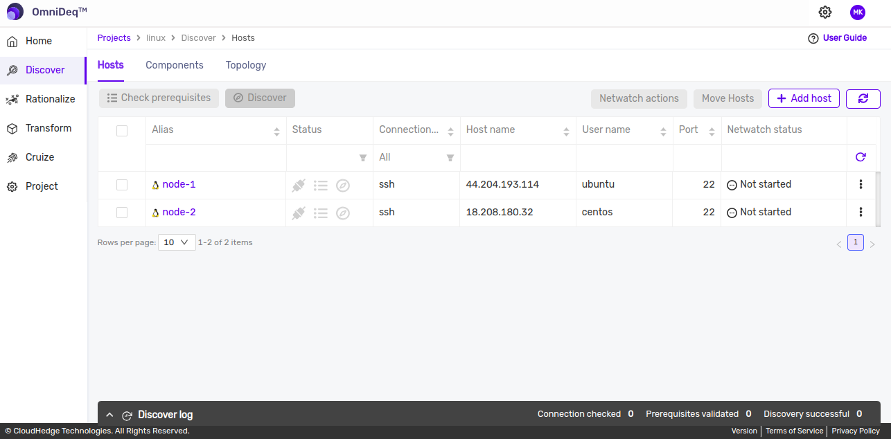Screen dimensions: 891x439
Task: Open the Connection type All filter dropdown
Action: click(416, 157)
